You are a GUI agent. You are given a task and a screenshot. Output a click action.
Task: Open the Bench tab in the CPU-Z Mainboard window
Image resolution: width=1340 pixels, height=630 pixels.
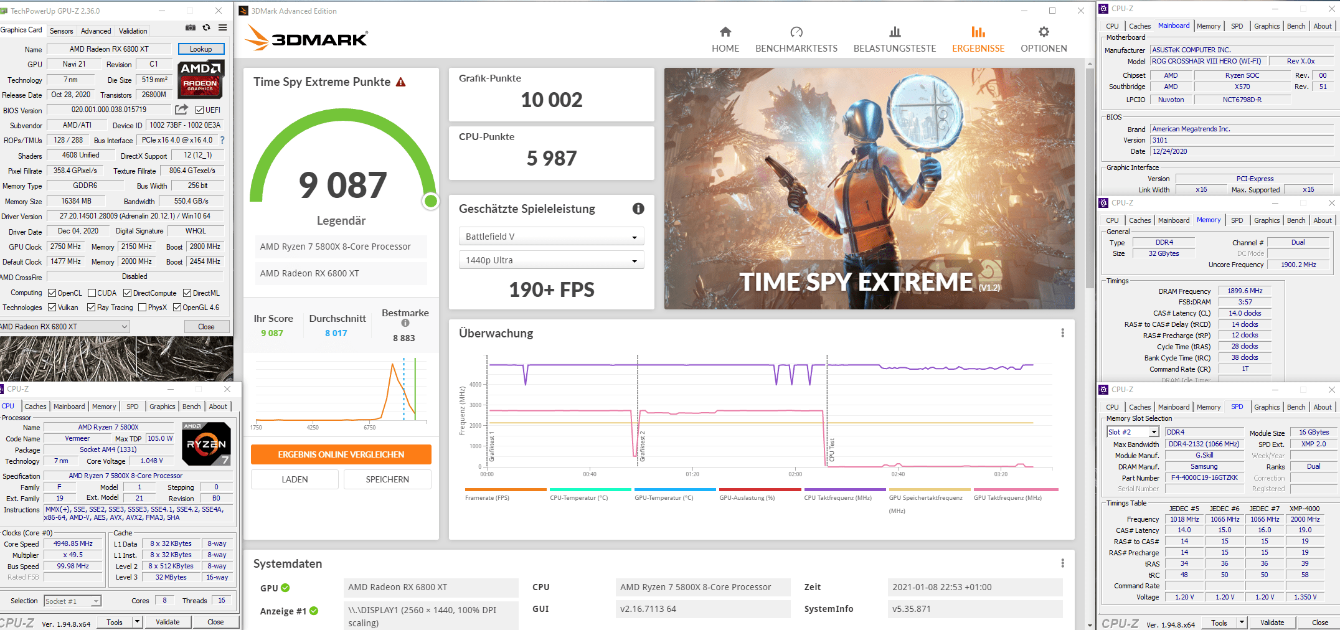[1296, 26]
